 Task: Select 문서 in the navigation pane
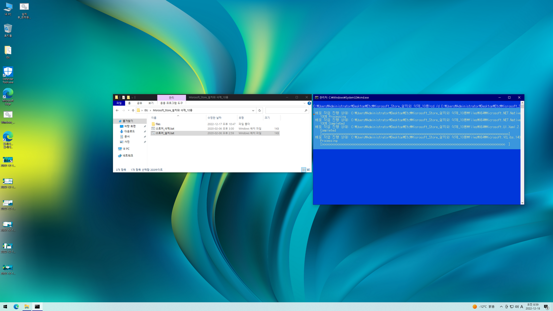click(127, 137)
